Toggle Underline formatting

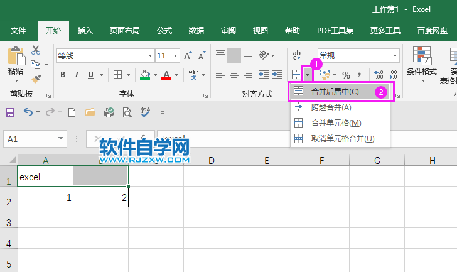pyautogui.click(x=90, y=75)
